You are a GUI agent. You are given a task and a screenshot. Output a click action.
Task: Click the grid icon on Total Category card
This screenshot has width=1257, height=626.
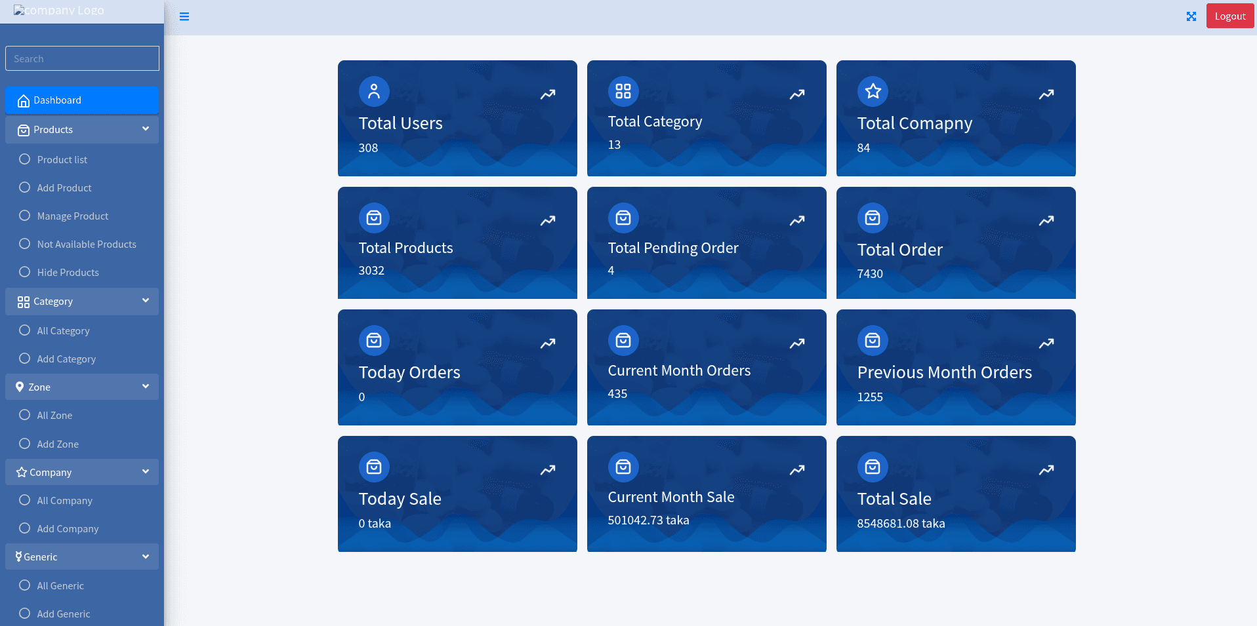click(x=623, y=91)
